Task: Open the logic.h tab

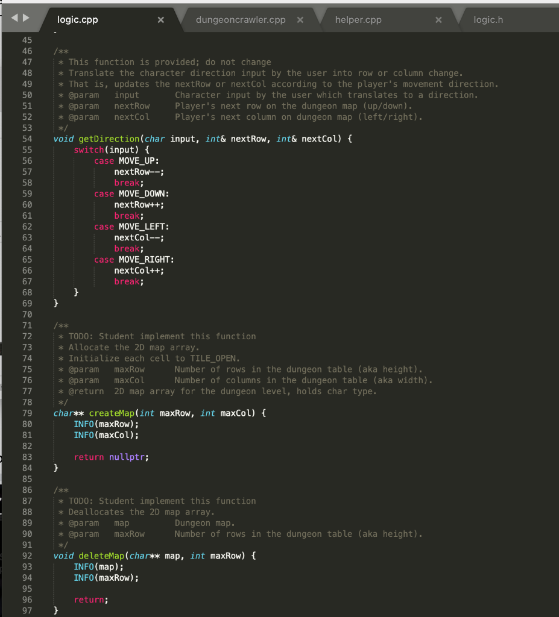Action: point(488,19)
